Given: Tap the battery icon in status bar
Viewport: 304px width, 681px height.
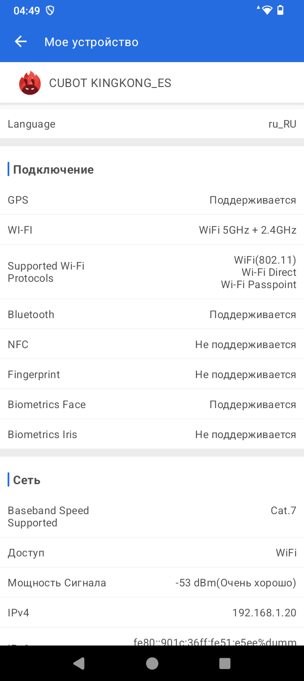Looking at the screenshot, I should [280, 10].
